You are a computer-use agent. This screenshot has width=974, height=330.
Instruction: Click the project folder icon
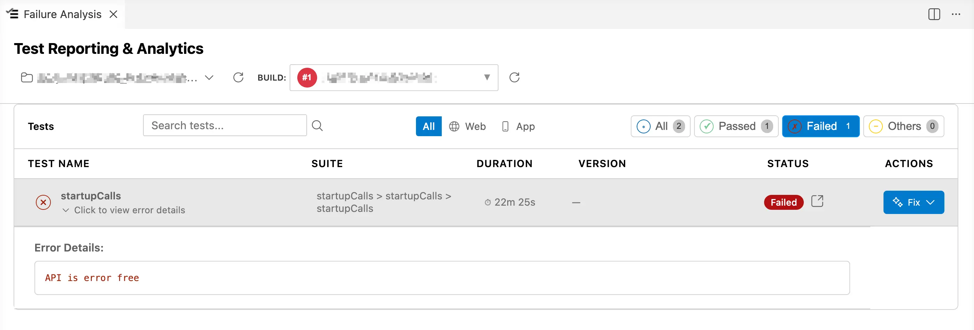[27, 78]
